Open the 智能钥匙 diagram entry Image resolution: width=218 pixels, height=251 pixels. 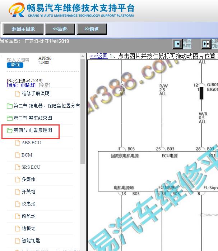pos(31,241)
